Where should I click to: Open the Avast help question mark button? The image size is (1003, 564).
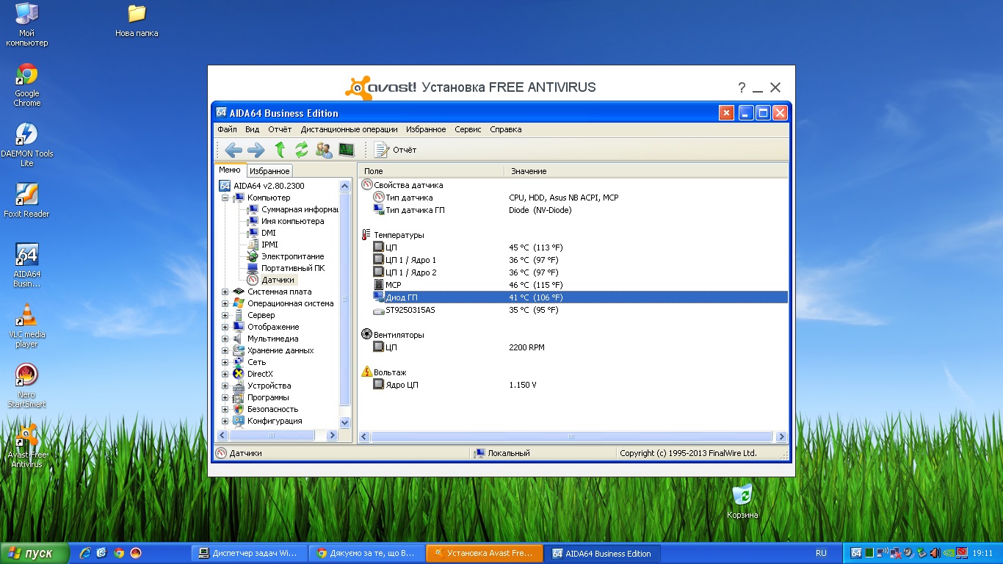[x=742, y=88]
